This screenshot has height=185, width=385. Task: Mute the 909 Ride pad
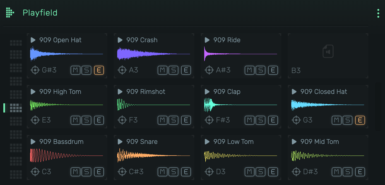[249, 70]
